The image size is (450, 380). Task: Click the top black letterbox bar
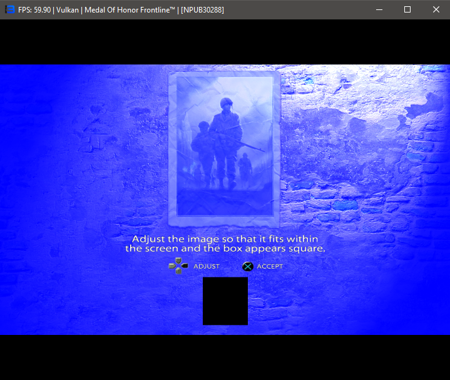point(225,42)
